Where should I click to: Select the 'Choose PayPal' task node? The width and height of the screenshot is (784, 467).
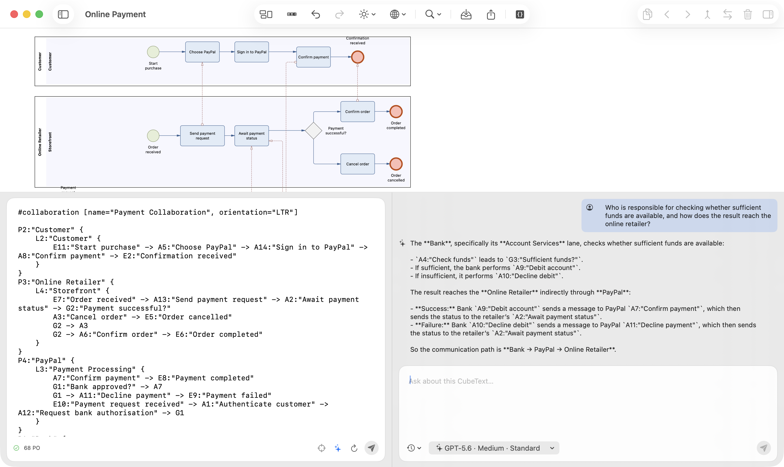202,52
